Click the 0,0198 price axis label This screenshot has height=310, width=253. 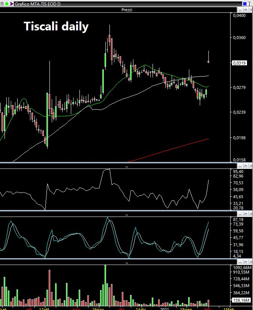[x=240, y=138]
